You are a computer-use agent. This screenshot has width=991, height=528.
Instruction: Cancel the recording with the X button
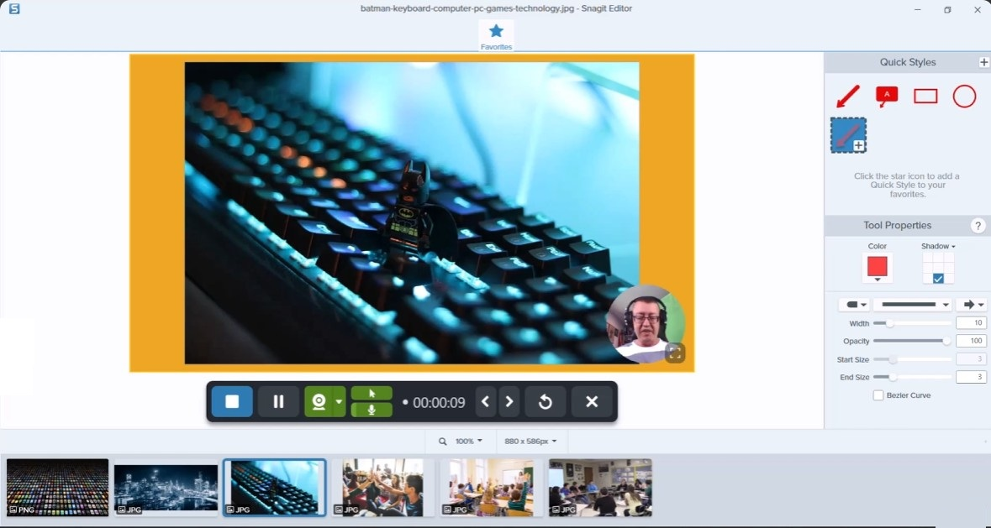coord(592,402)
